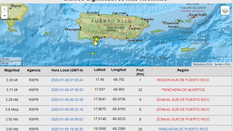Click the 2.29 Md magnitude cell
This screenshot has width=233, height=131.
[x=12, y=100]
